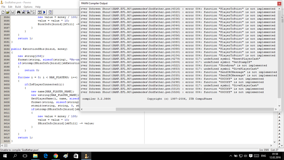The height and width of the screenshot is (160, 284).
Task: Open the volume speaker tray icon
Action: click(246, 156)
